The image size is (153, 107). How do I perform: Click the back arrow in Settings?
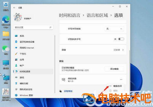(14, 8)
